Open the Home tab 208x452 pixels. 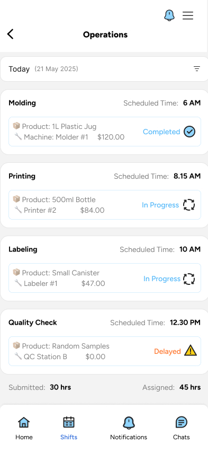[x=24, y=428]
